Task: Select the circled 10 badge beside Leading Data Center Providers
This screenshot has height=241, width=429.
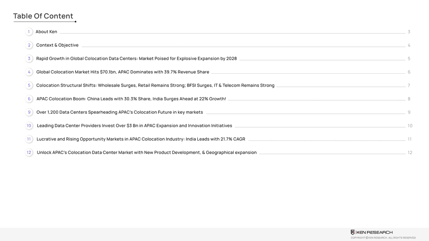Action: click(x=29, y=126)
